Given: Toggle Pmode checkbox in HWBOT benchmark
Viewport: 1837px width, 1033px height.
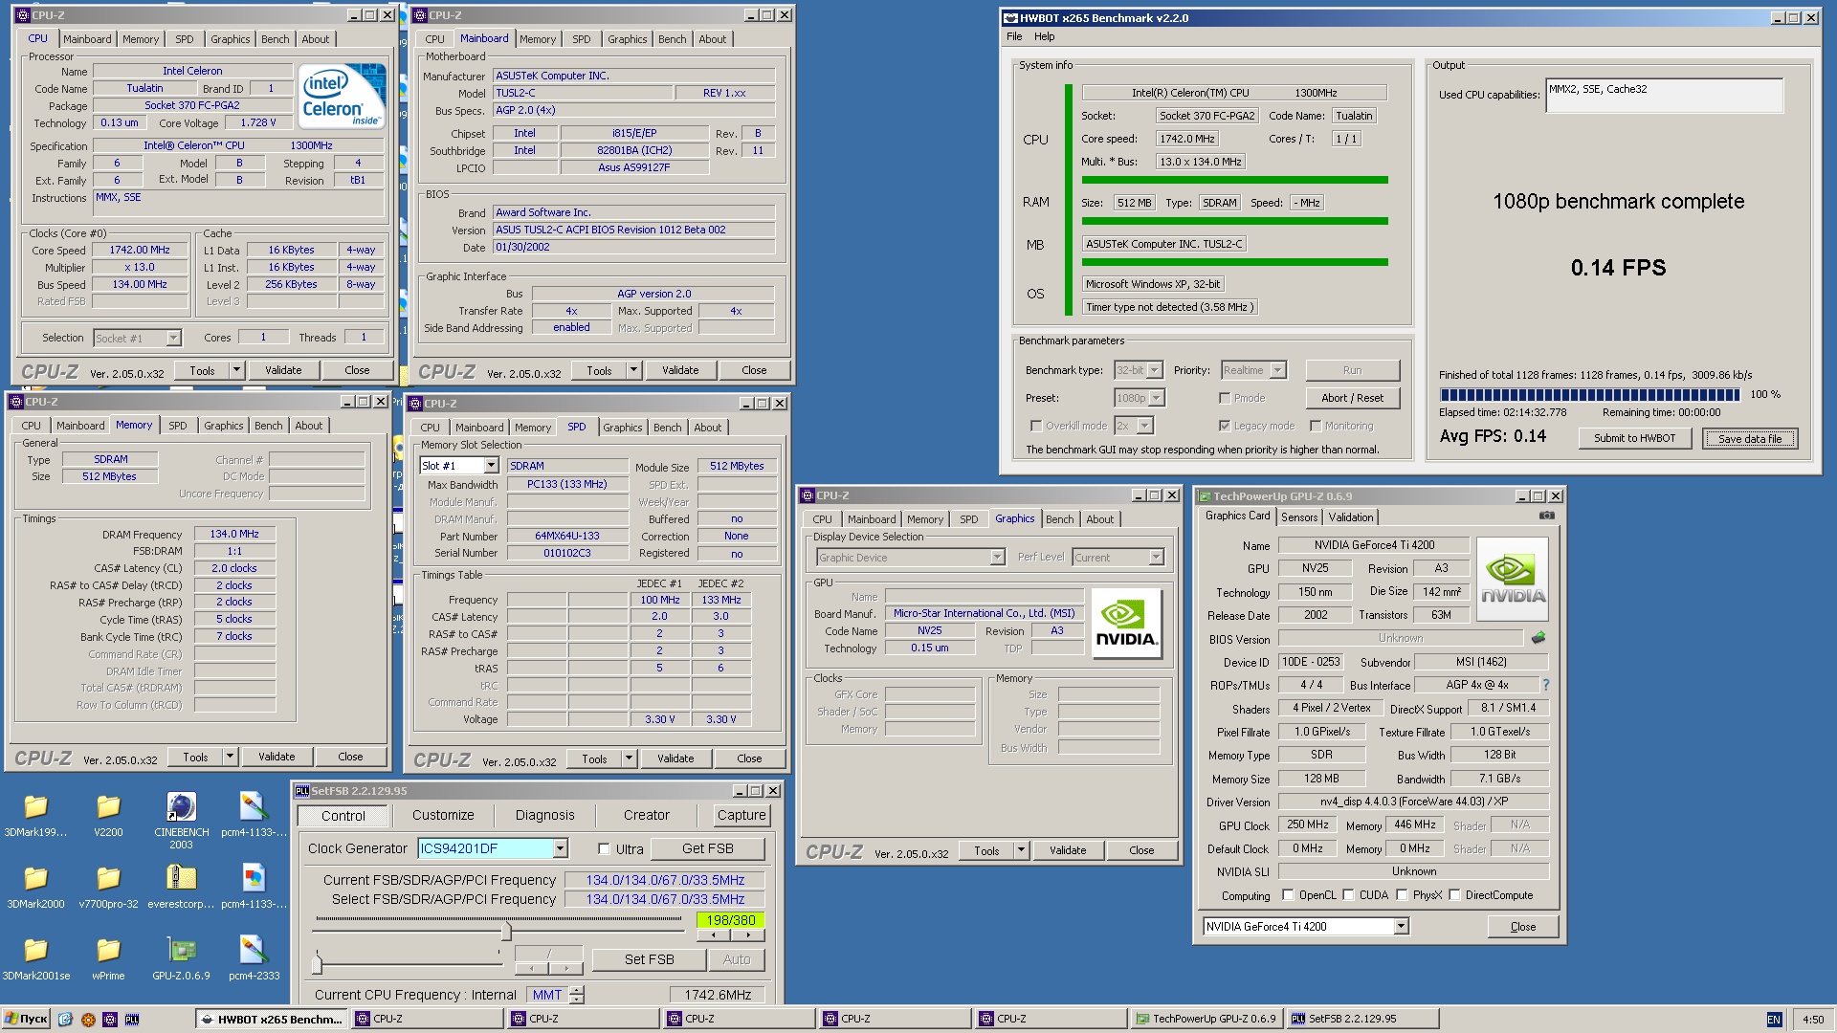Looking at the screenshot, I should [1225, 398].
